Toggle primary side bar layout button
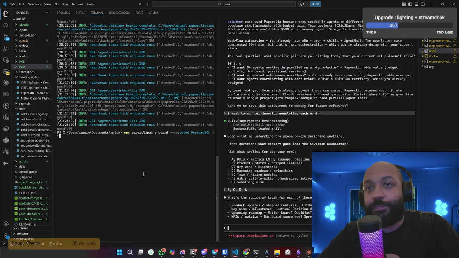Viewport: 459px width, 258px height. [410, 4]
